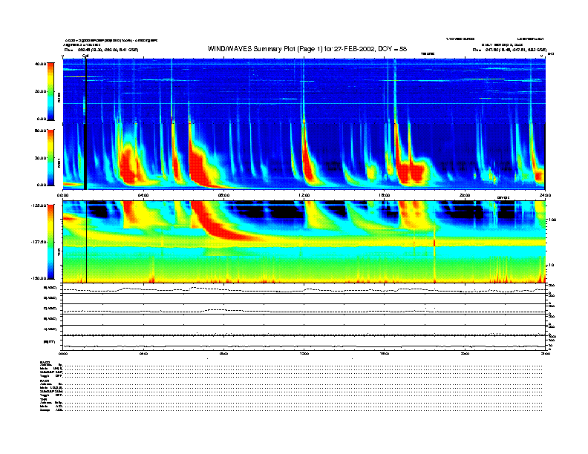
Task: Click the '-125.00' label on TNR scale
Action: (x=39, y=205)
